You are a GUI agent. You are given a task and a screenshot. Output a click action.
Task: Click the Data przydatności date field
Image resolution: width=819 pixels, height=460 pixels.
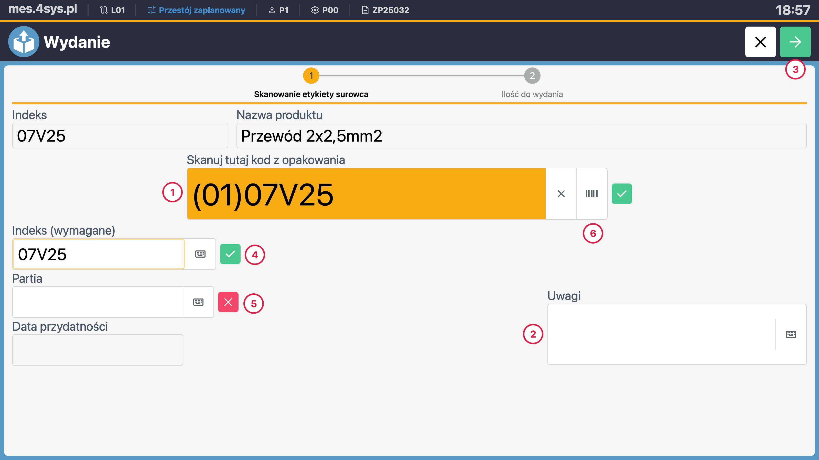tap(97, 350)
